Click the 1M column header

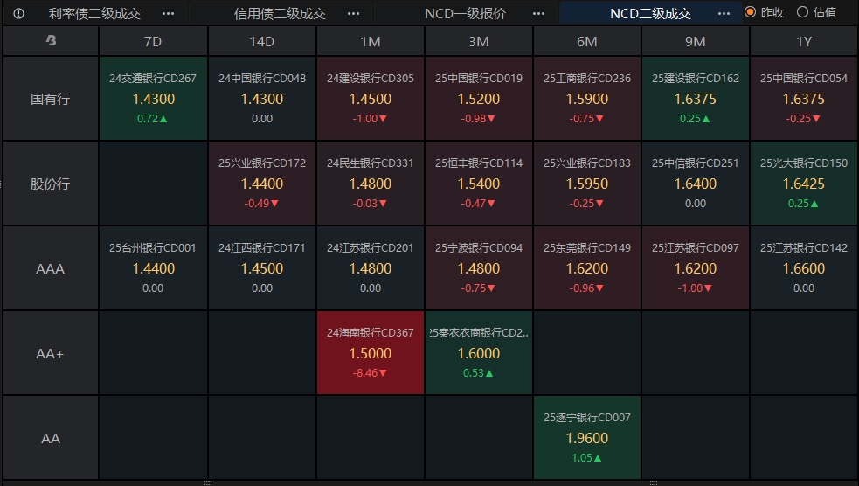pos(371,42)
